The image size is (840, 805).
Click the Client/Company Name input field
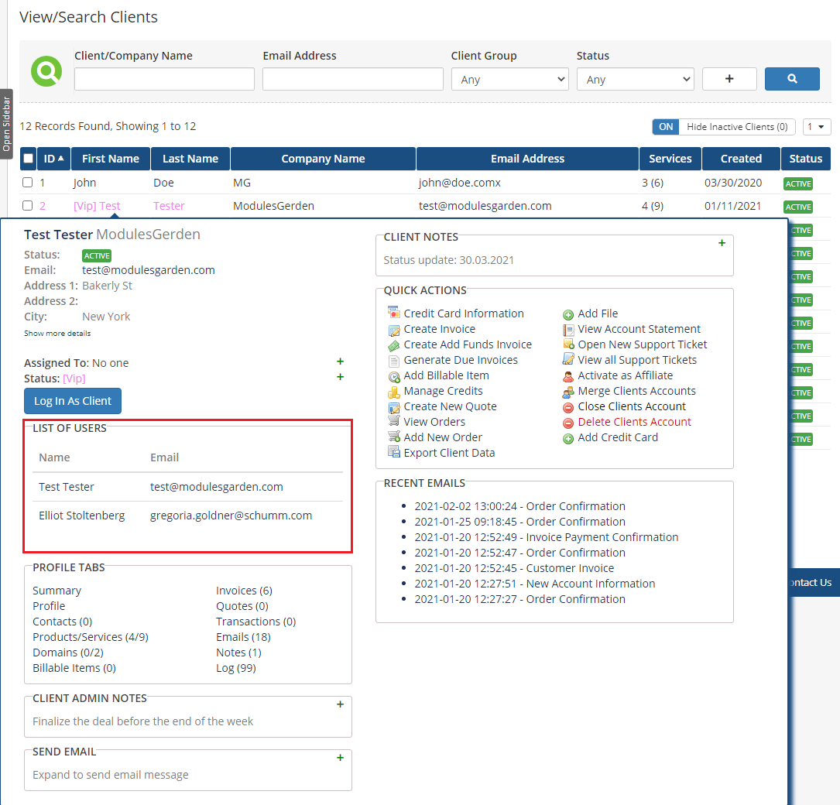click(x=164, y=79)
